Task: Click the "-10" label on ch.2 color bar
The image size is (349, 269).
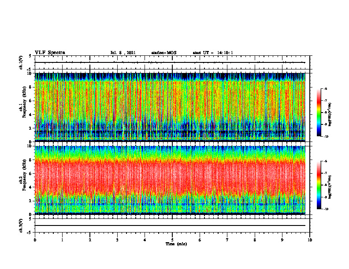Action: point(326,209)
